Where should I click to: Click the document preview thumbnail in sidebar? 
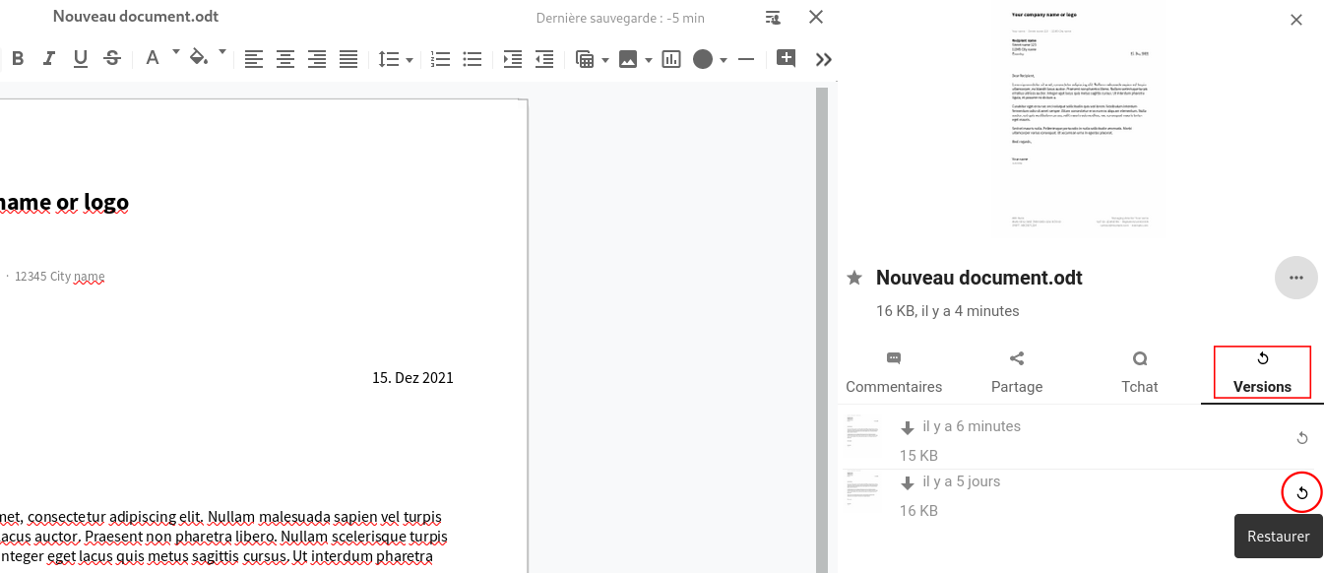pos(1080,123)
